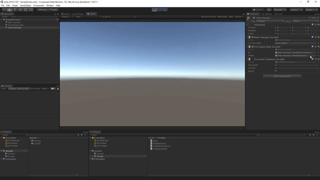This screenshot has width=320, height=180.
Task: Toggle Local/Global handle mode
Action: click(x=53, y=10)
